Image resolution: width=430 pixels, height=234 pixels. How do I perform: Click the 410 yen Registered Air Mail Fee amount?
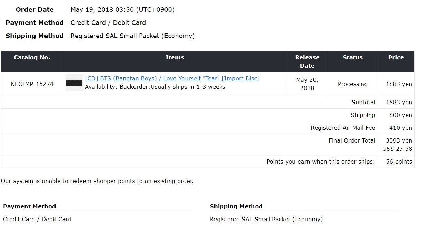(400, 128)
